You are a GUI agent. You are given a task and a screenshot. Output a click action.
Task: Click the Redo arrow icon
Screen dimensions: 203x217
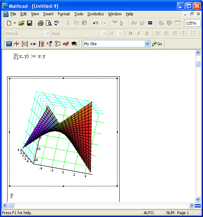(x=104, y=23)
